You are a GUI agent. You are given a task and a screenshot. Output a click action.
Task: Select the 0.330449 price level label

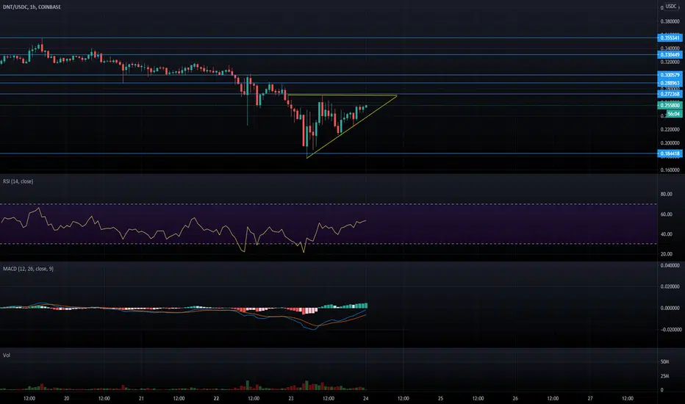pyautogui.click(x=670, y=55)
